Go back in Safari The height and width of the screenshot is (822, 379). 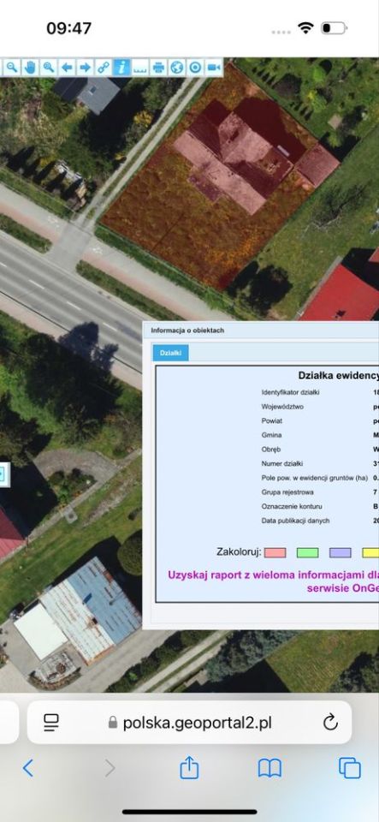tap(28, 769)
